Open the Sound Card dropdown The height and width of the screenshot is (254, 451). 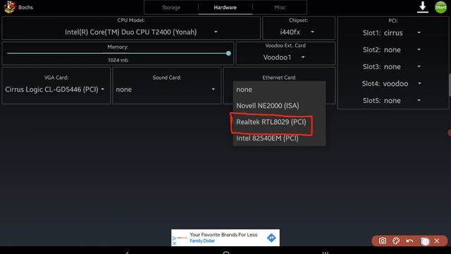coord(166,90)
